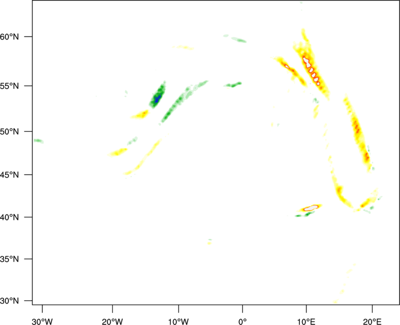Click the 55°N latitude label

click(9, 86)
